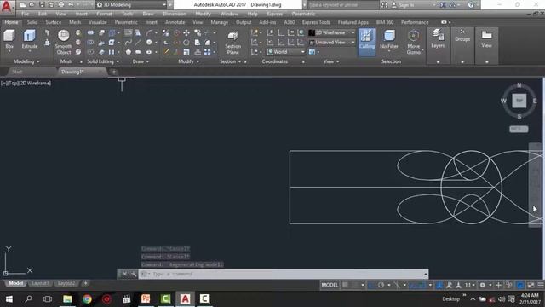Switch to the Surface ribbon tab

[53, 22]
